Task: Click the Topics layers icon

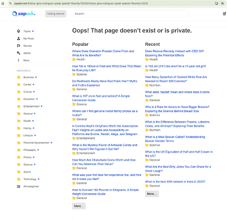Action: (x=19, y=31)
